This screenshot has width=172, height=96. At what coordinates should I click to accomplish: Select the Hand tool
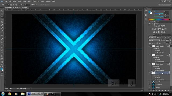(x=2, y=62)
